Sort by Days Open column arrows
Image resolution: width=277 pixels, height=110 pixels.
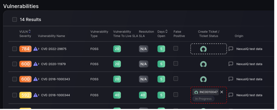pos(166,32)
